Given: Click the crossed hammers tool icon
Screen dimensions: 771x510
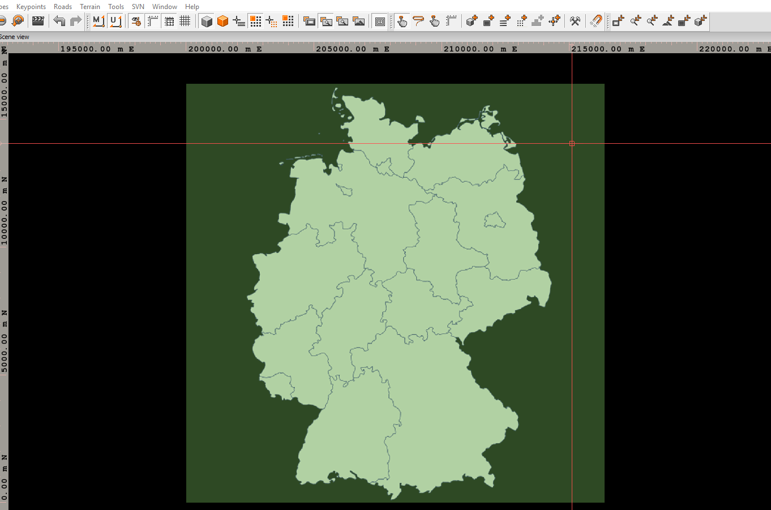Looking at the screenshot, I should pos(575,21).
